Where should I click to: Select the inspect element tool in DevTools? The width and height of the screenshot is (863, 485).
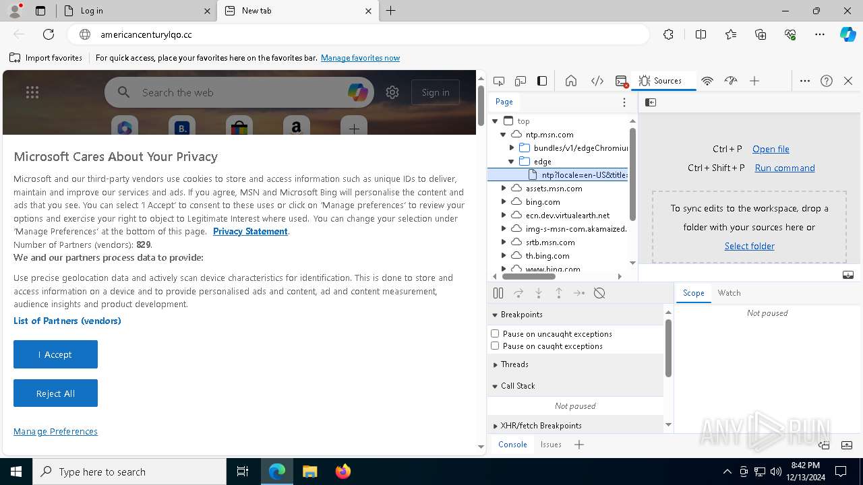(x=499, y=81)
